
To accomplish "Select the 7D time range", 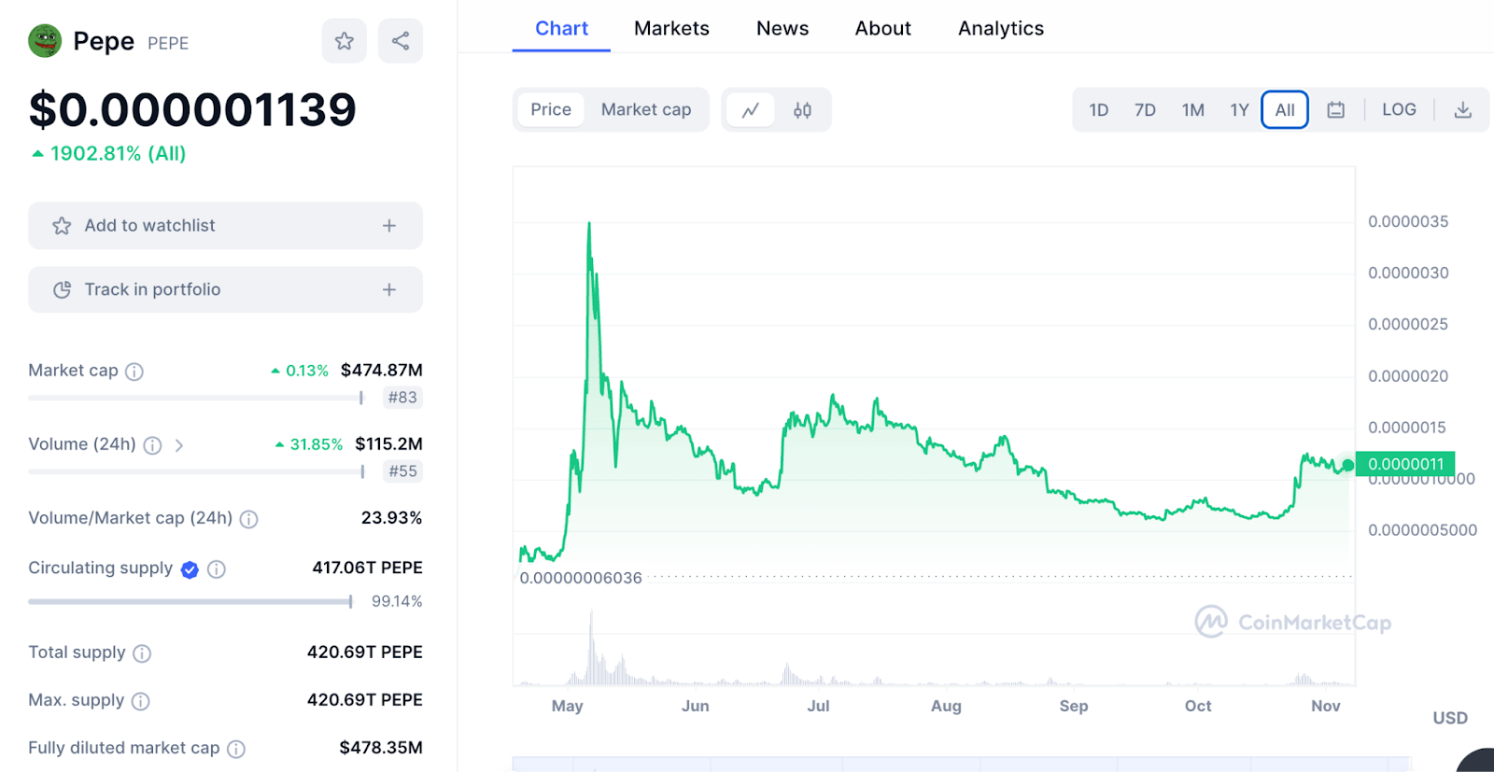I will 1145,110.
